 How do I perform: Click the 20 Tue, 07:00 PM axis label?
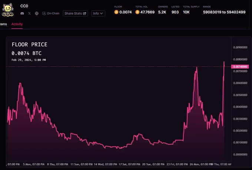153,164
